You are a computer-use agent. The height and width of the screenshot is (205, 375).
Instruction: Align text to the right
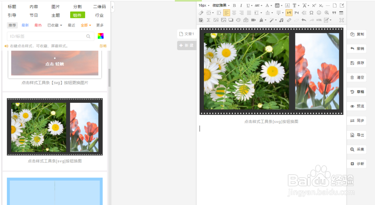coord(242,13)
